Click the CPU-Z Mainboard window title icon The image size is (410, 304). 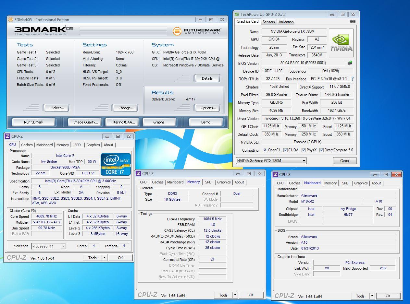click(x=276, y=174)
